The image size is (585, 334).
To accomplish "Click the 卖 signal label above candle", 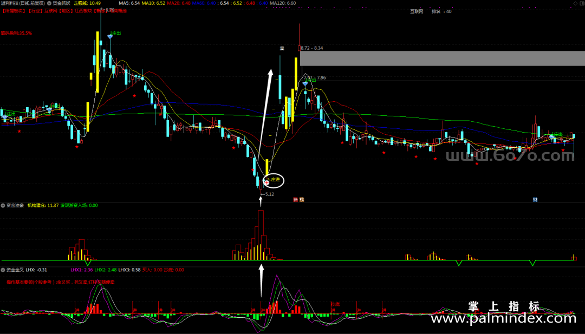I will pos(282,49).
